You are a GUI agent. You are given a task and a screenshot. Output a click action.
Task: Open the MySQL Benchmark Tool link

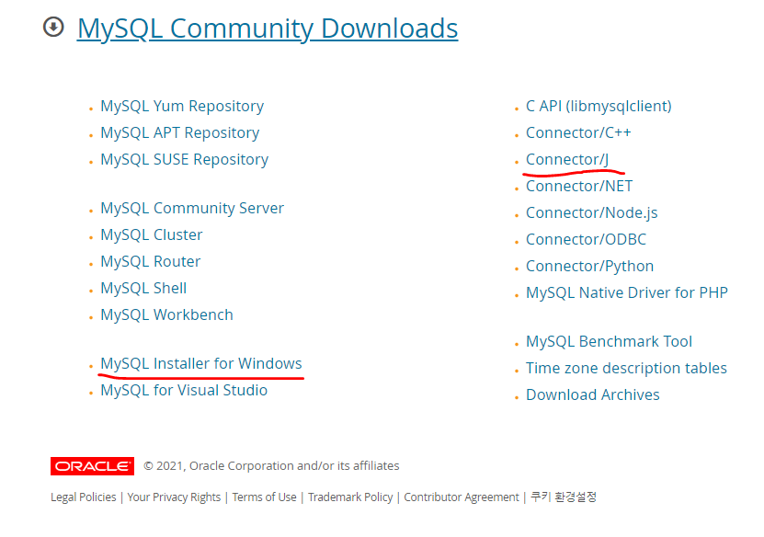(609, 341)
